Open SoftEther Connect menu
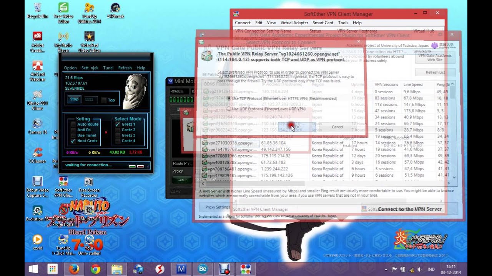 coord(243,23)
